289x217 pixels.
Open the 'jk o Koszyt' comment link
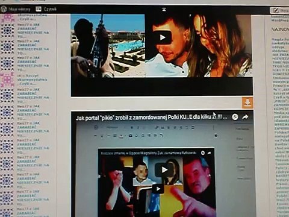(32, 80)
